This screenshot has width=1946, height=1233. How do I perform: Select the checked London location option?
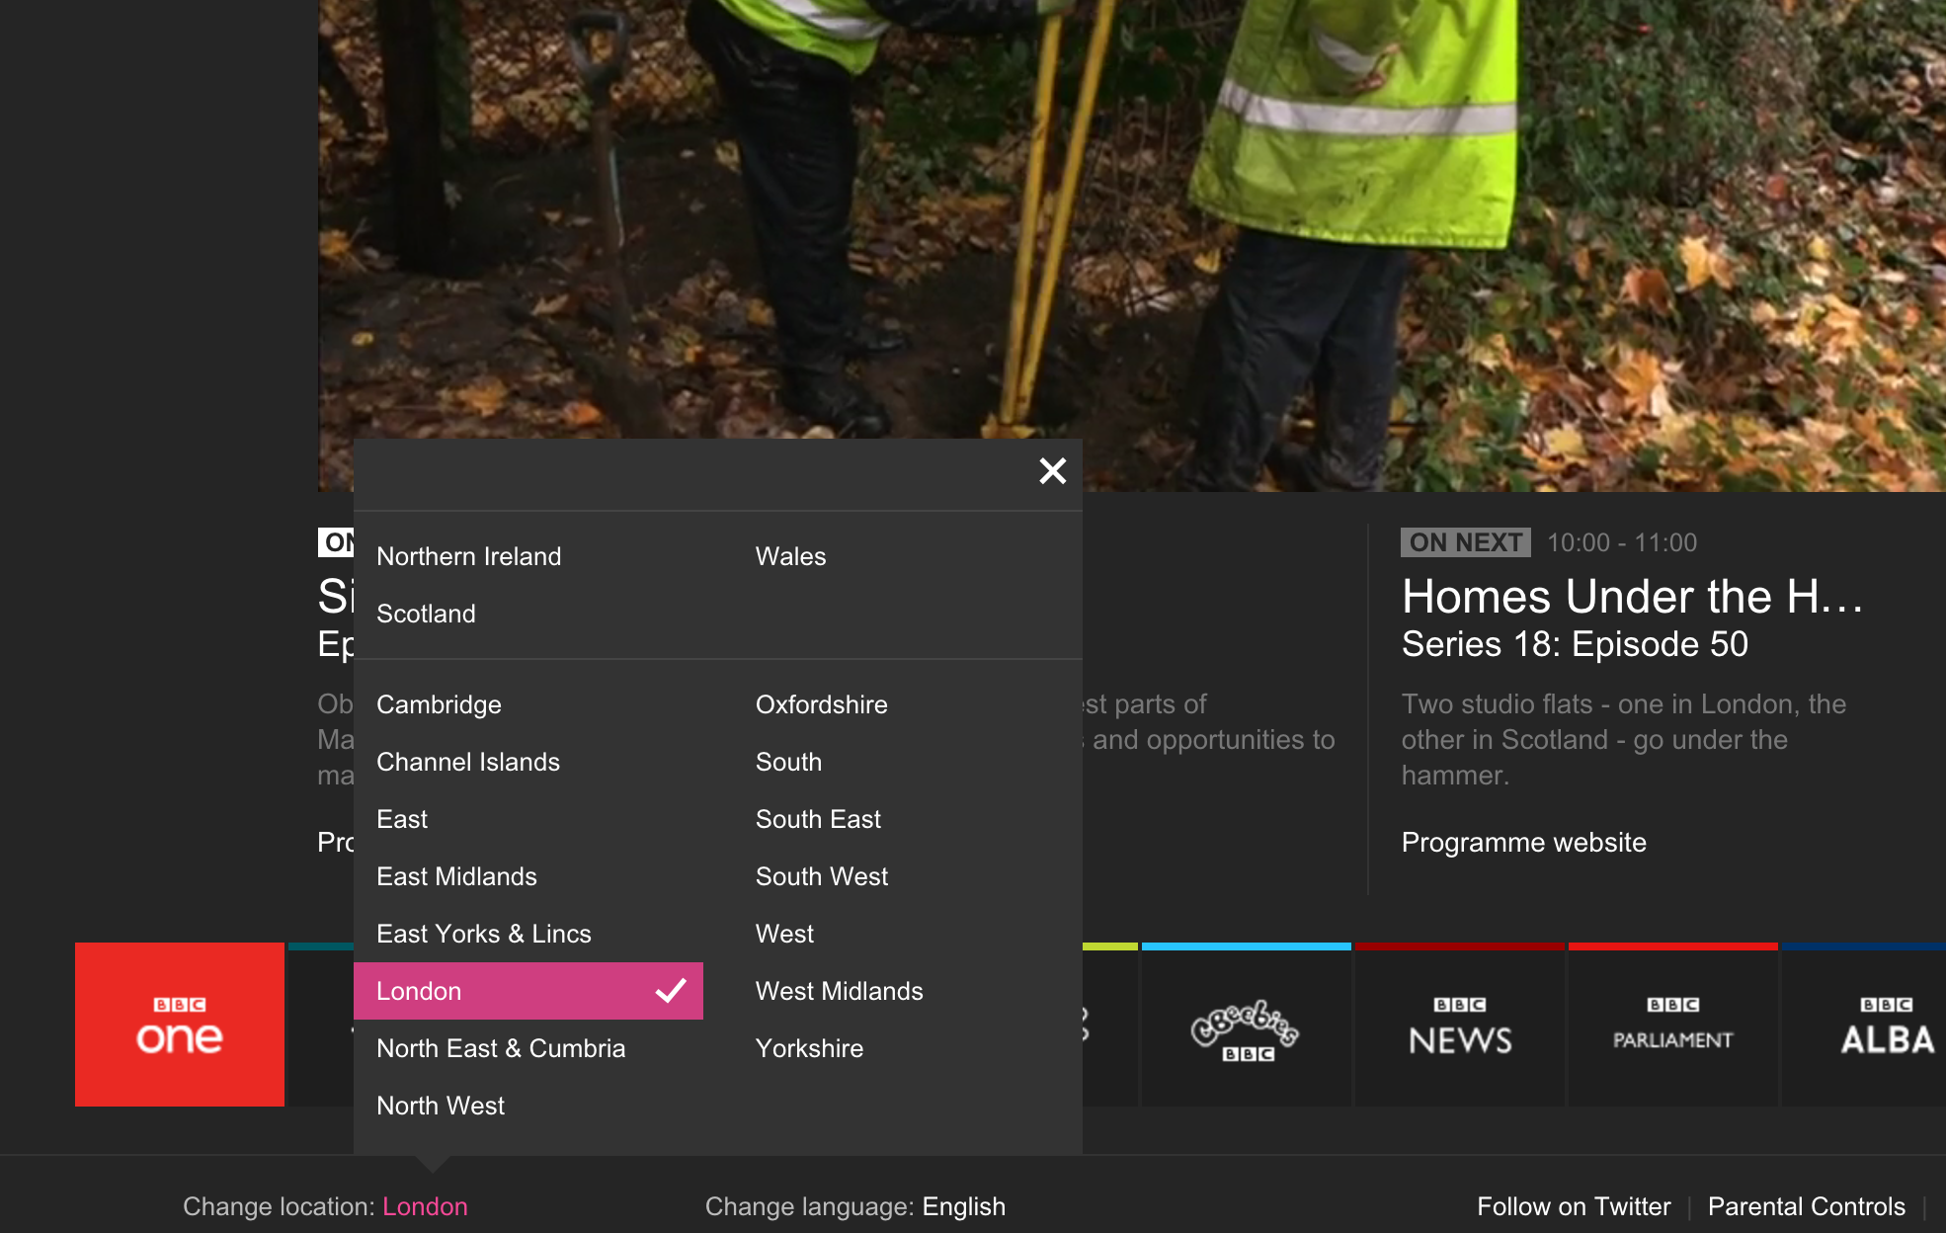click(x=528, y=991)
